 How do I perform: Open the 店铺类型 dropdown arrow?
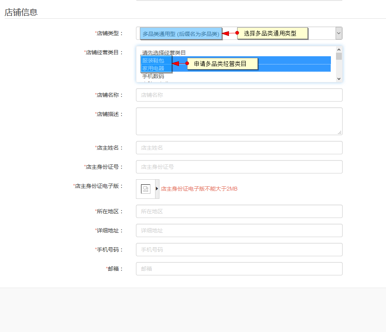pos(339,33)
